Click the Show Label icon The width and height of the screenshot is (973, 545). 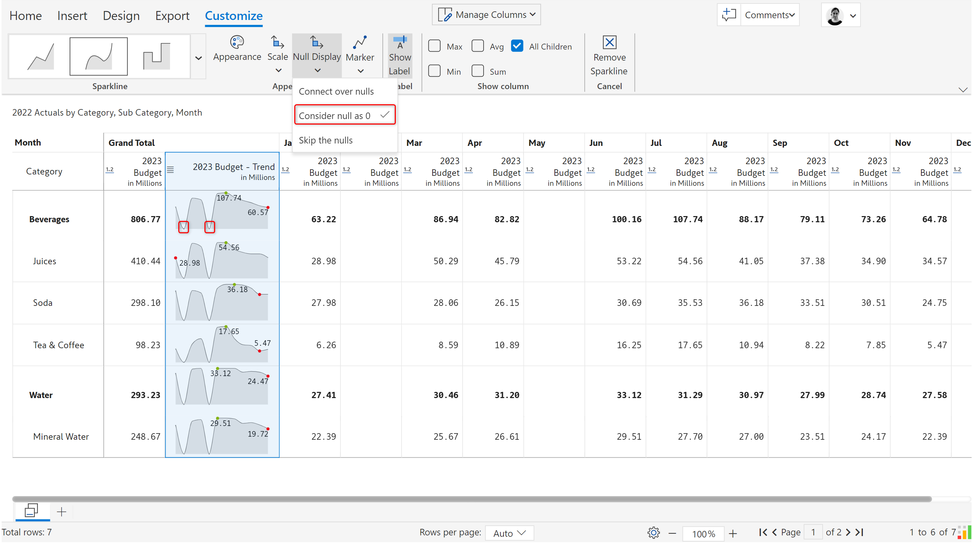(400, 42)
